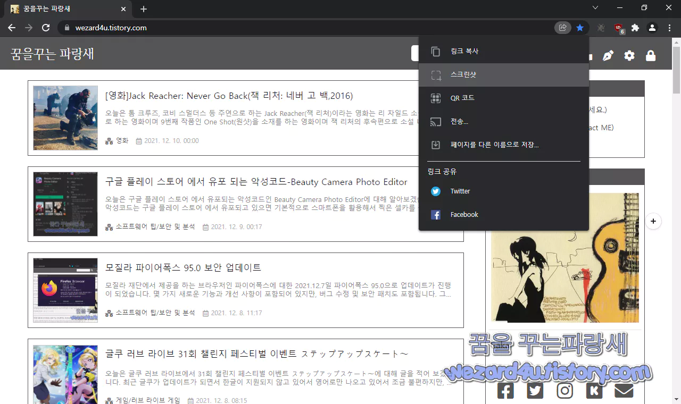Select 링크 복사 in the share menu
The image size is (681, 404).
click(x=504, y=51)
